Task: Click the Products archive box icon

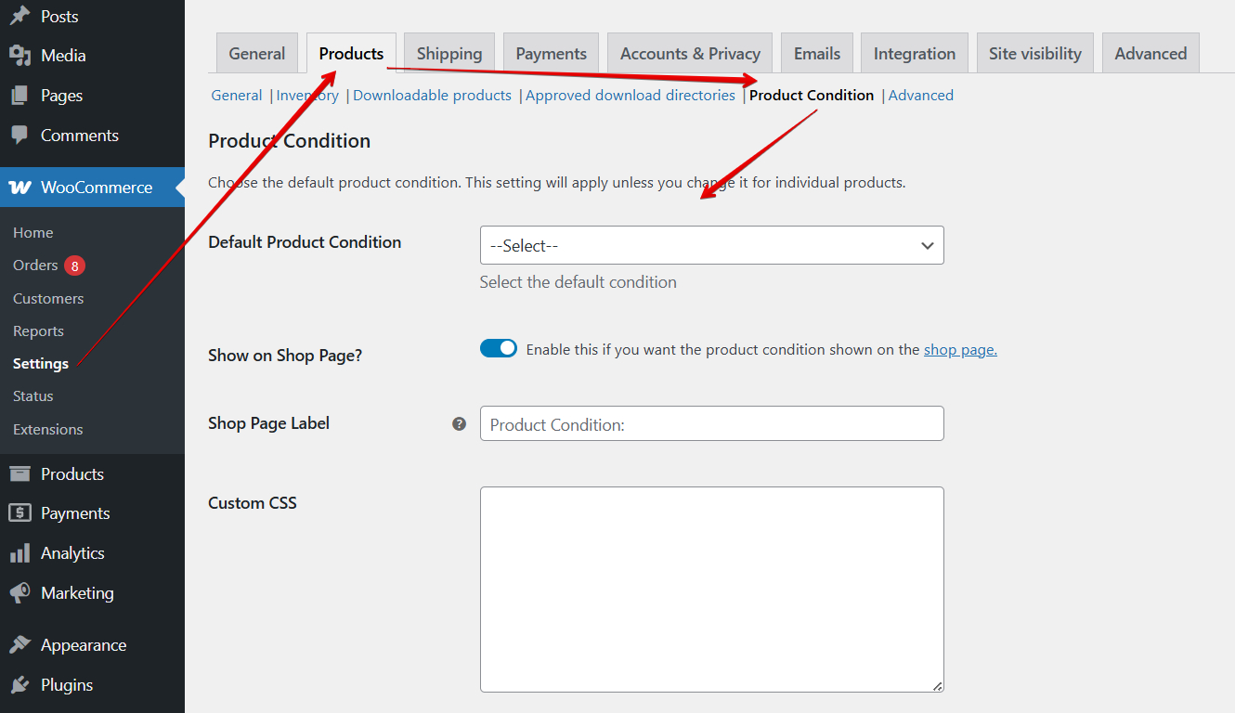Action: (19, 474)
